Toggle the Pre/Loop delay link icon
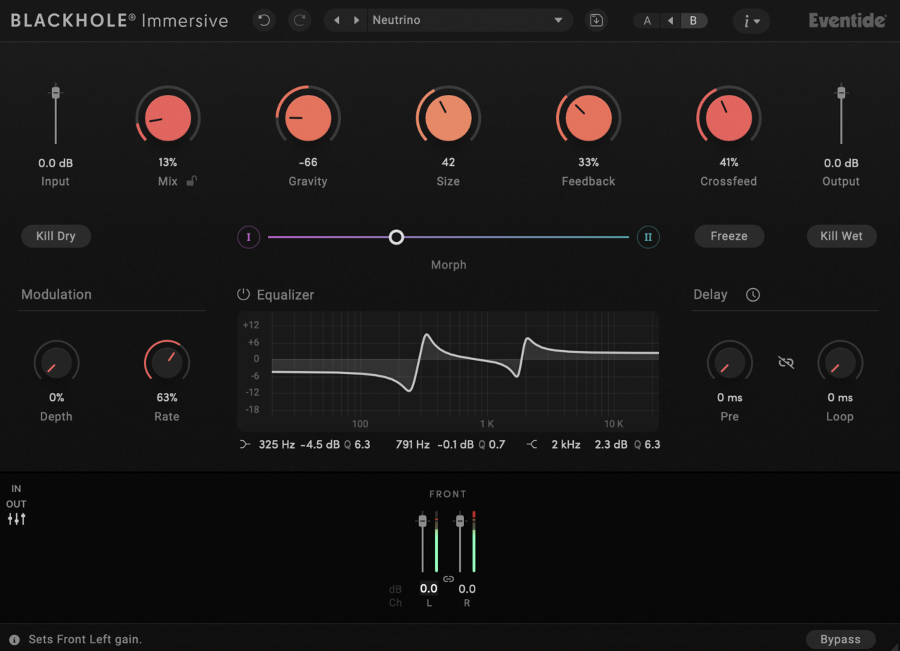Viewport: 900px width, 651px height. pos(786,363)
